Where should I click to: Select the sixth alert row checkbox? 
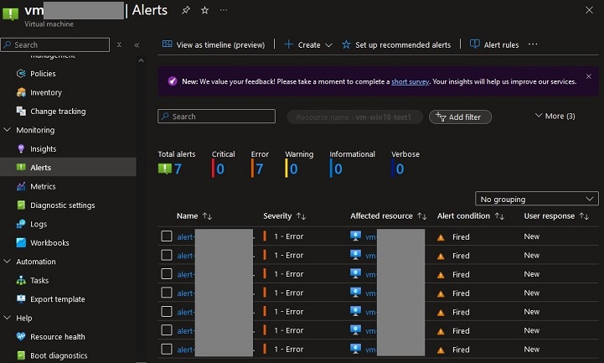click(167, 329)
